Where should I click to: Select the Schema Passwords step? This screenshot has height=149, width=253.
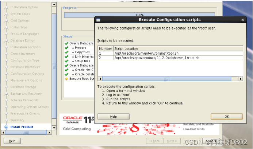pos(24,100)
